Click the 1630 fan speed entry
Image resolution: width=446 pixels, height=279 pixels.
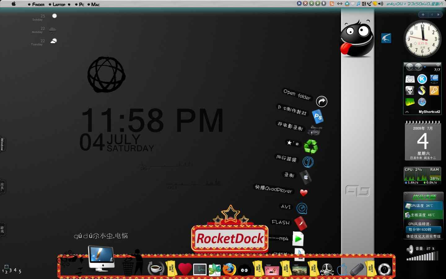pos(423,230)
